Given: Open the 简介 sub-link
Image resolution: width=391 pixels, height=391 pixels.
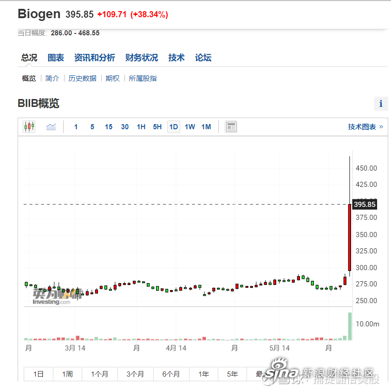Looking at the screenshot, I should point(52,79).
